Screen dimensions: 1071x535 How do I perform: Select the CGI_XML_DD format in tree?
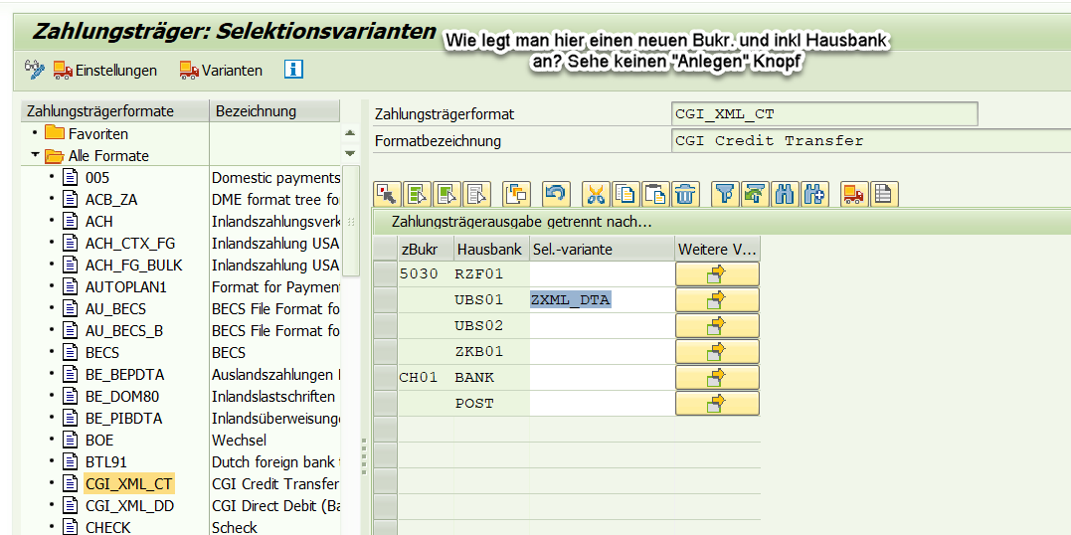(129, 505)
